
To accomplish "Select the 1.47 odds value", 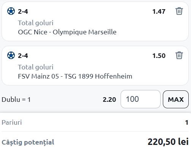I will (x=159, y=11).
